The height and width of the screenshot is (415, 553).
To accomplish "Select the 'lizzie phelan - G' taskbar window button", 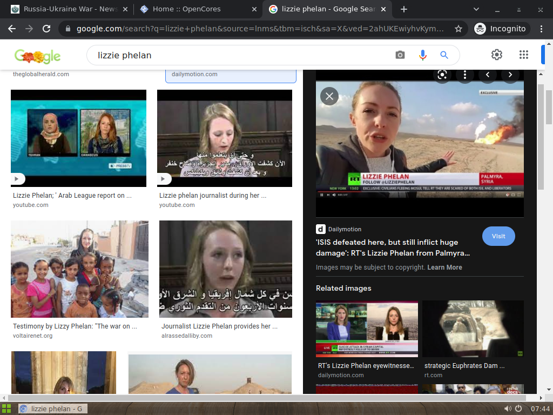I will (x=52, y=409).
